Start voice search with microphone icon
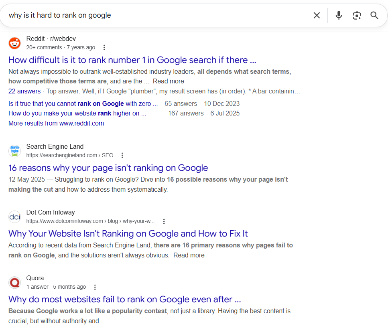The height and width of the screenshot is (328, 388). (339, 16)
